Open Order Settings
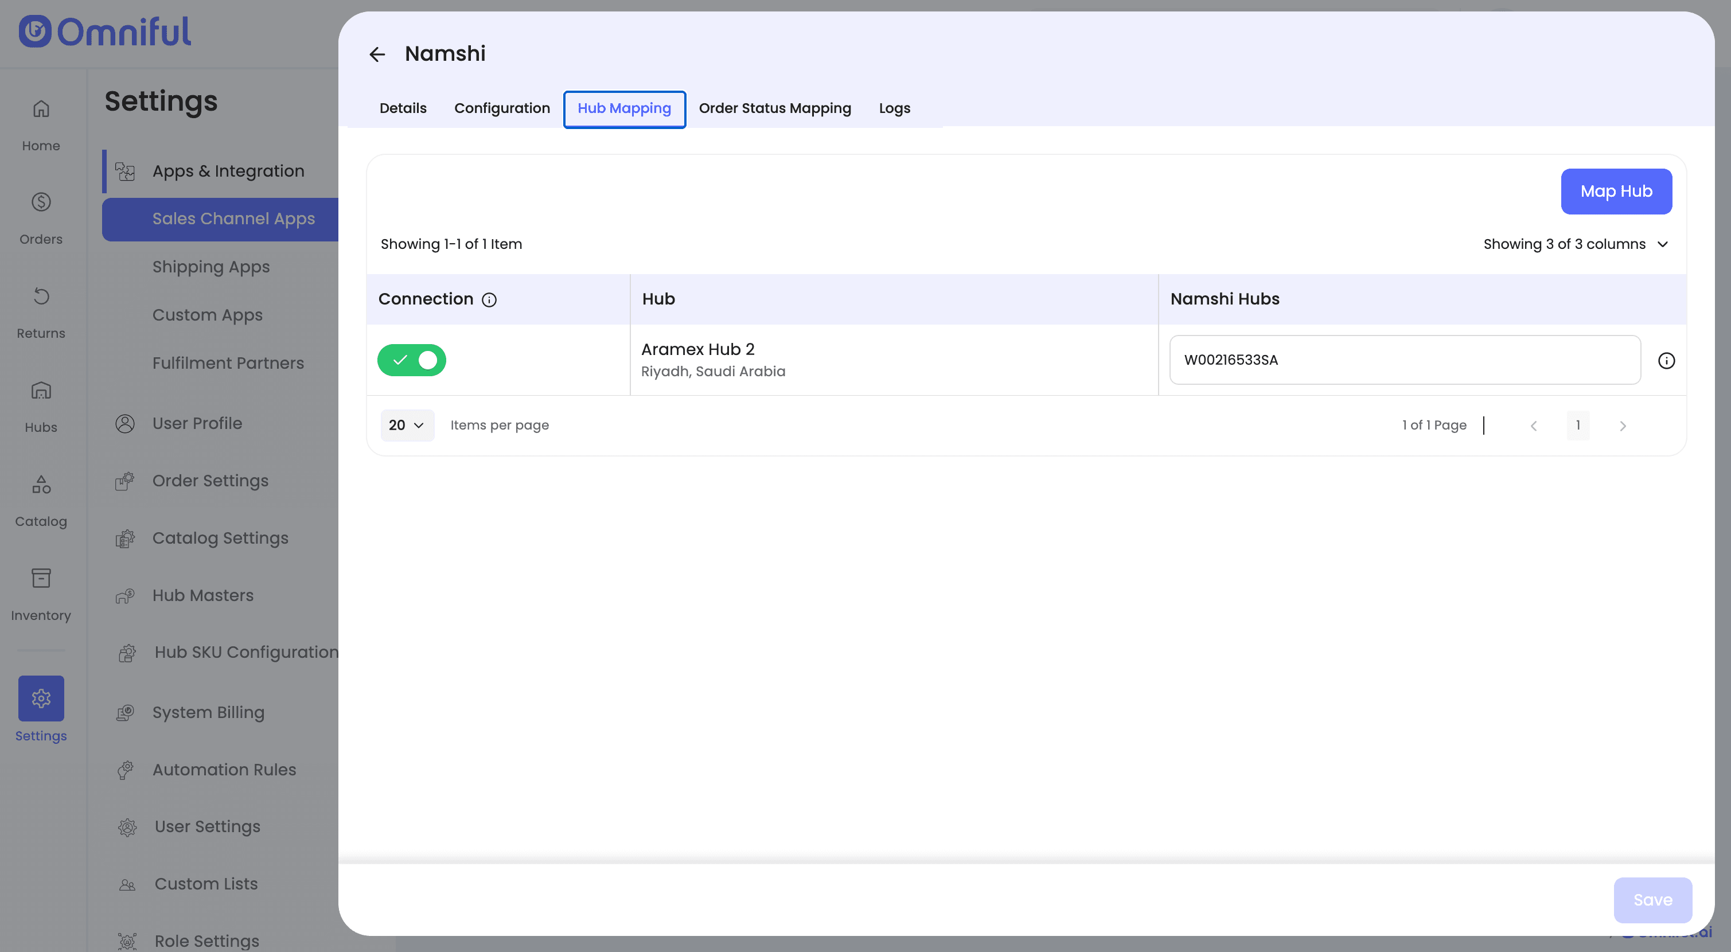The image size is (1731, 952). [210, 481]
